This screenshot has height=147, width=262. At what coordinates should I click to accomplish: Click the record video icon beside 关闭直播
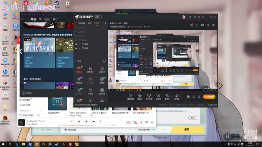point(189,97)
